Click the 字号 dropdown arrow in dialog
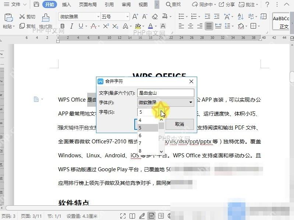This screenshot has height=220, width=294. 162,112
